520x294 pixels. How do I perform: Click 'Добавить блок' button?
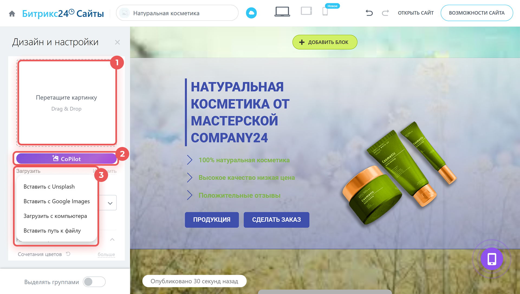(324, 42)
